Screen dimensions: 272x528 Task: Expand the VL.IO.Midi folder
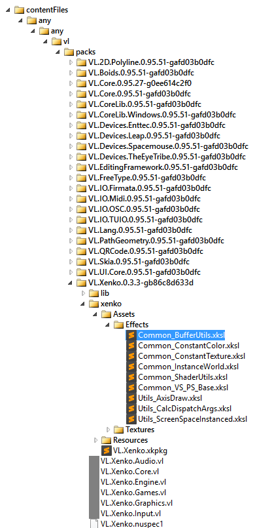[71, 199]
